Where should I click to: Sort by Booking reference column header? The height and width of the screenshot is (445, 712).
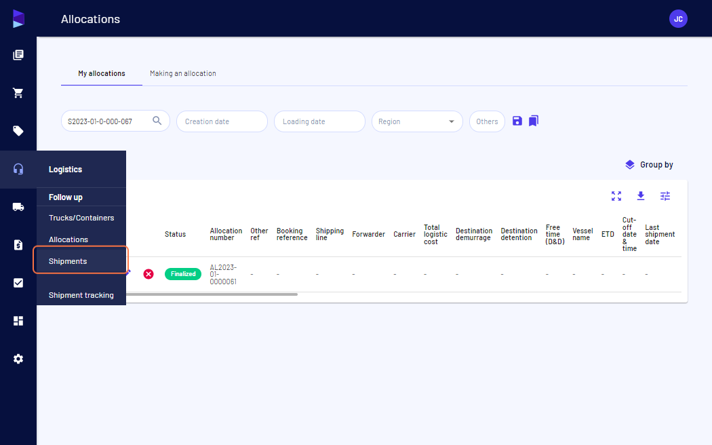coord(292,234)
